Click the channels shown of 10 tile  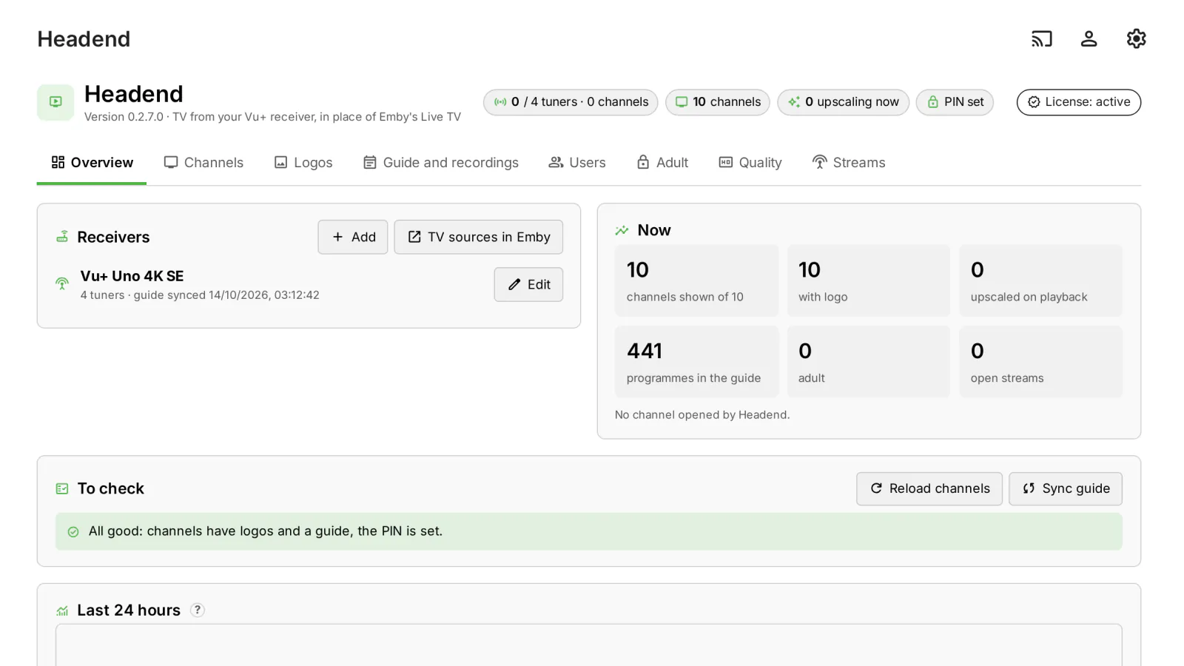(x=696, y=280)
